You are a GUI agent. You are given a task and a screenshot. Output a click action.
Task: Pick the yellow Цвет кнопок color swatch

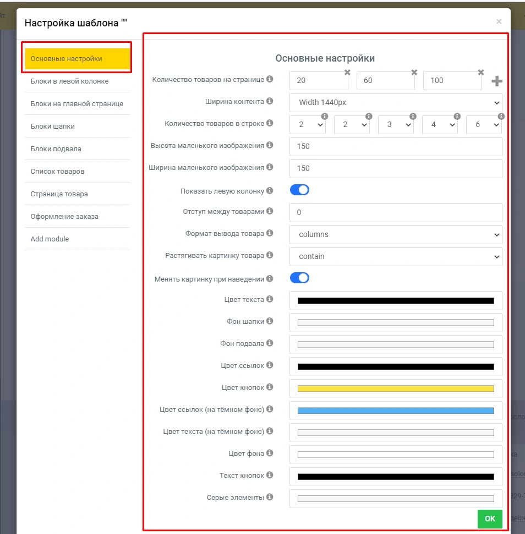coord(395,389)
